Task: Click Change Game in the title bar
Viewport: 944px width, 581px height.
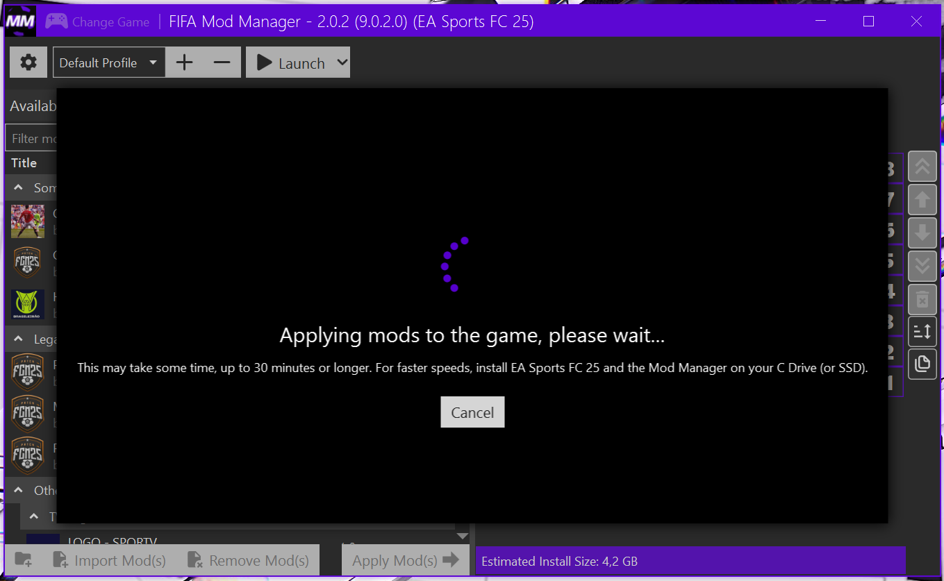Action: pos(97,22)
